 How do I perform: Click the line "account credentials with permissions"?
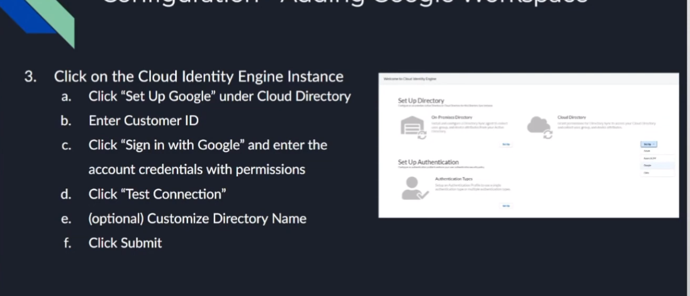click(197, 170)
